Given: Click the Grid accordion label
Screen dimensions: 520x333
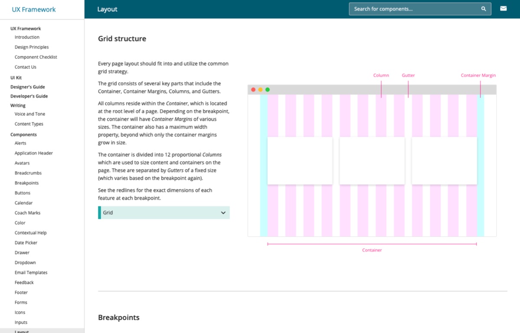Looking at the screenshot, I should click(x=108, y=213).
